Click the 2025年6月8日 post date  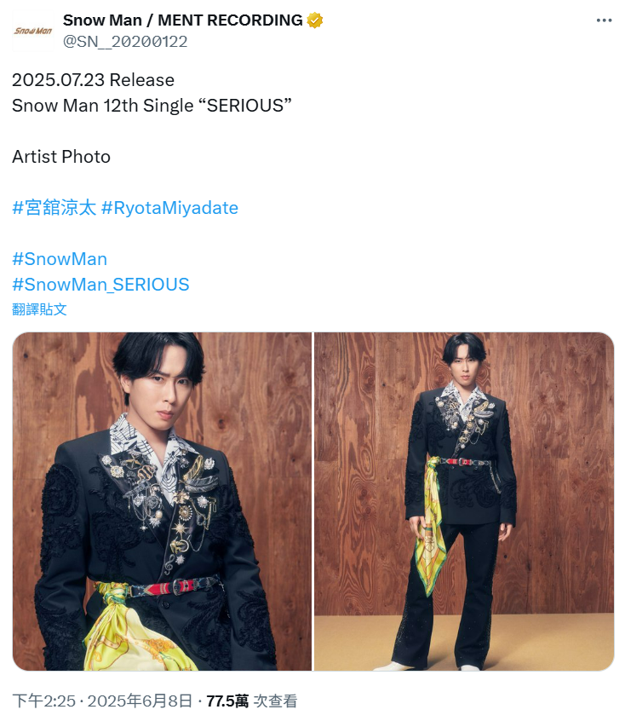click(x=140, y=701)
